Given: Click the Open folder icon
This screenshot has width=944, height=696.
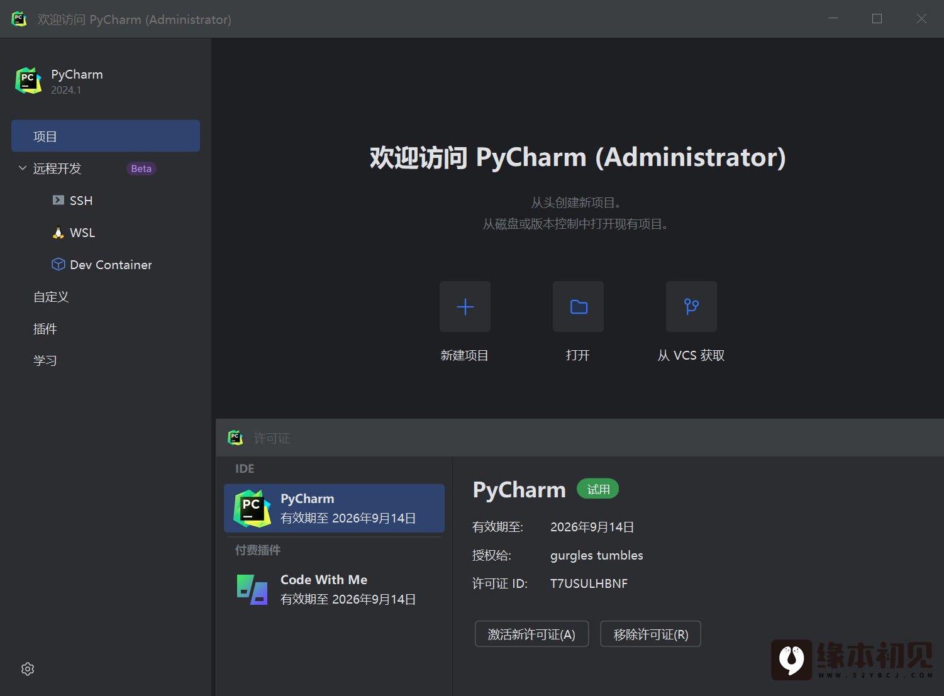Looking at the screenshot, I should 578,306.
